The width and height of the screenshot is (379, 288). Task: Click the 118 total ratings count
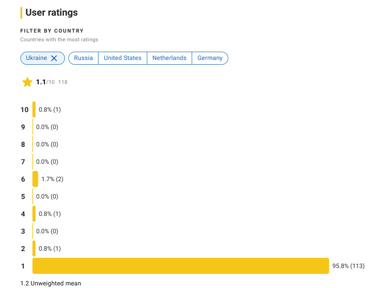[x=63, y=82]
